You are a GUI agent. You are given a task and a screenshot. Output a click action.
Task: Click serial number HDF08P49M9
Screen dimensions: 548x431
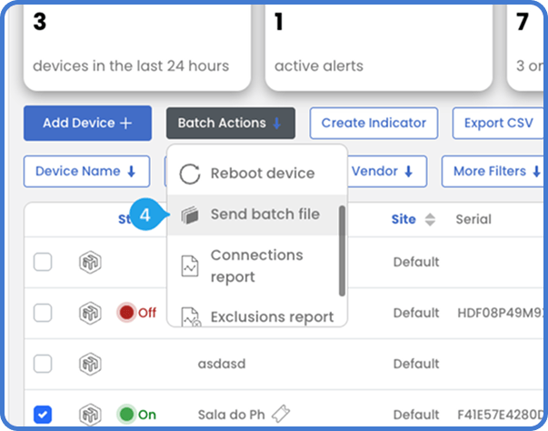(501, 313)
